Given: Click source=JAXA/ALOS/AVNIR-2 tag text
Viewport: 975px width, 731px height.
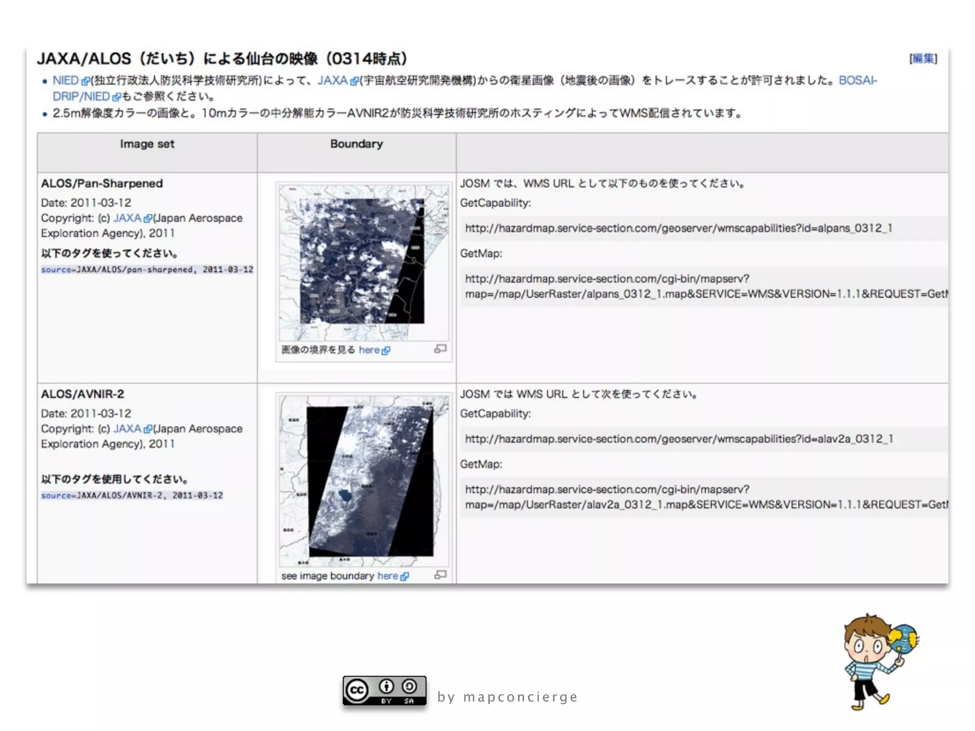Looking at the screenshot, I should [x=132, y=495].
